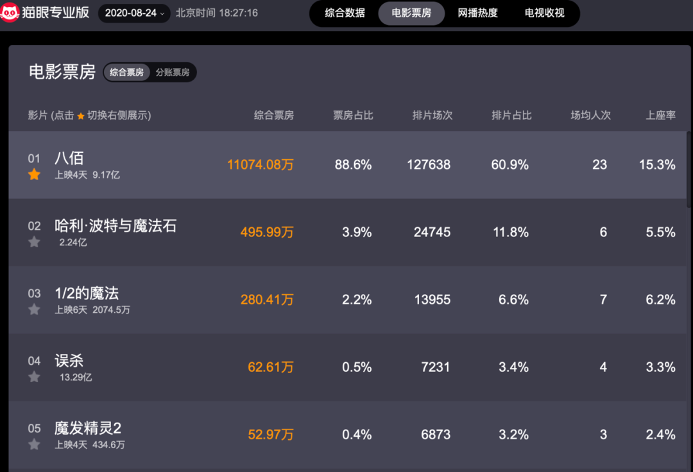Select the star icon for 误杀
Viewport: 693px width, 472px height.
(34, 377)
